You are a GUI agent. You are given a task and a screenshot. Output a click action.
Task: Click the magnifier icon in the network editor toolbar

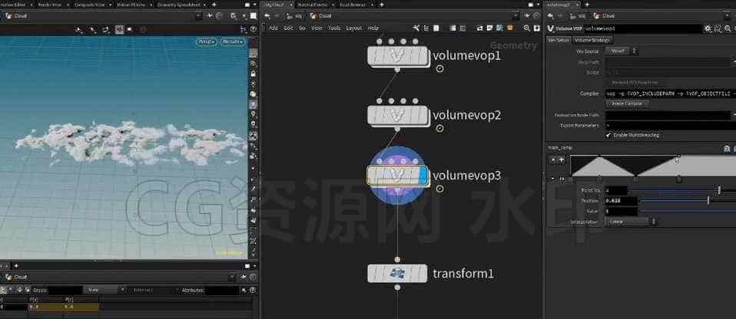(527, 28)
